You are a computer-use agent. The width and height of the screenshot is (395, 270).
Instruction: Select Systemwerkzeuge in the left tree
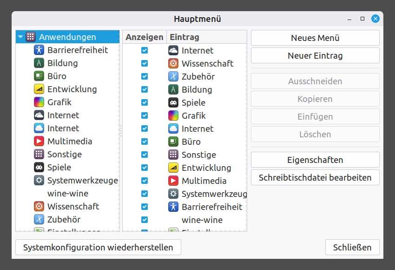point(82,181)
